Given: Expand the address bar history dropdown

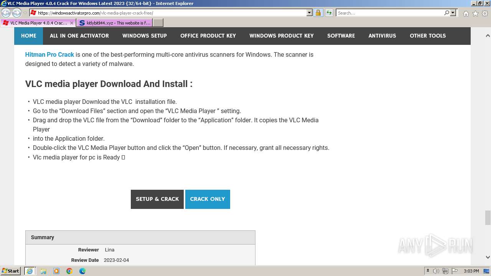Looking at the screenshot, I should 310,13.
